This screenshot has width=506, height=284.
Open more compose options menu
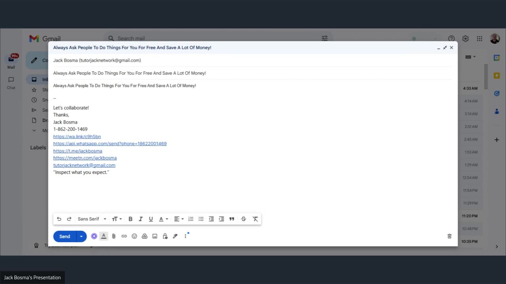click(185, 236)
